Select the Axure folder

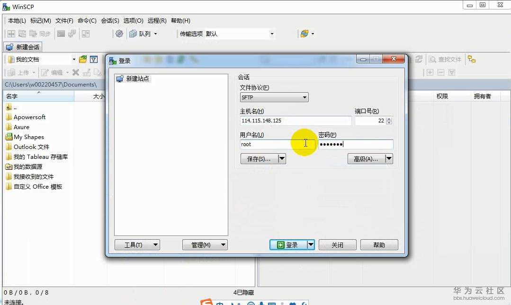click(x=21, y=127)
